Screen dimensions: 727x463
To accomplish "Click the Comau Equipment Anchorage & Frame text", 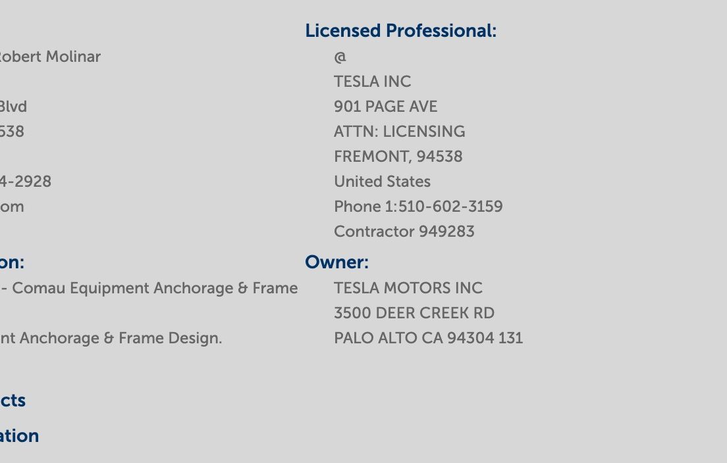I will coord(155,288).
